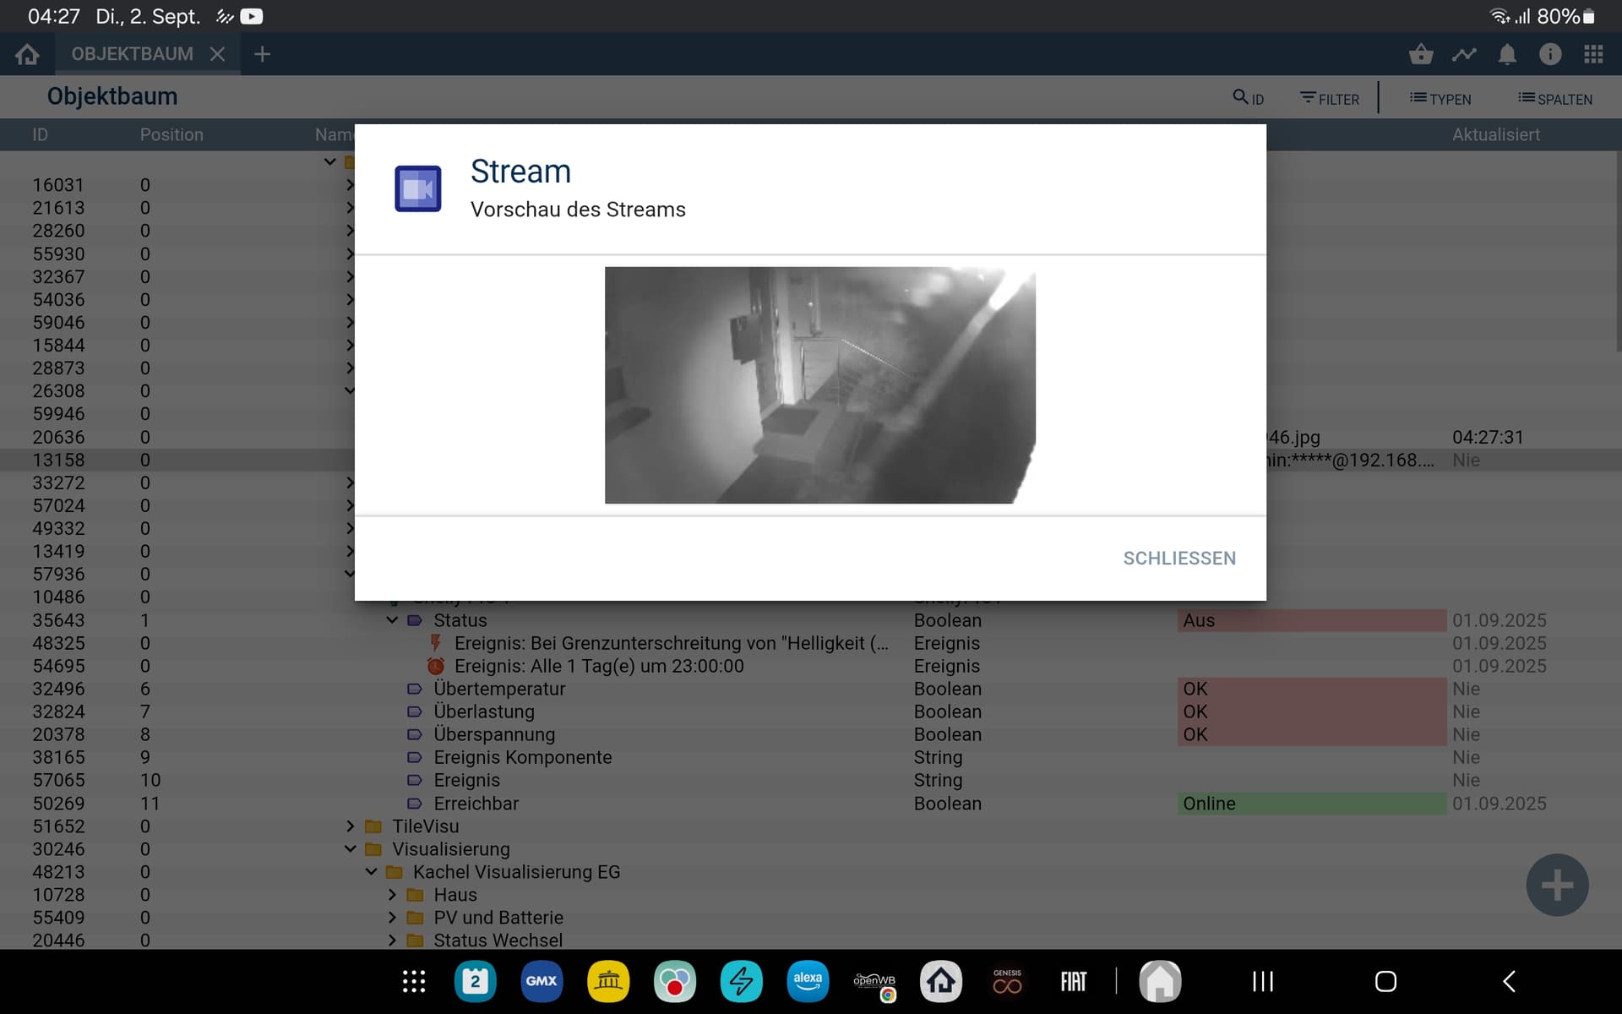Select the OBJEKTBAUM tab
The image size is (1622, 1014).
pos(133,54)
